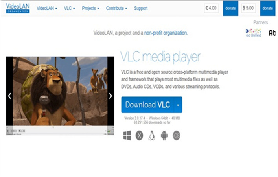Select the Android robot platform icon
This screenshot has width=278, height=177.
pyautogui.click(x=164, y=135)
